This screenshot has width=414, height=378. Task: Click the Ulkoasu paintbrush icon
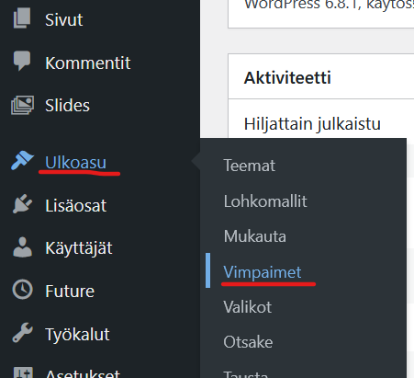point(22,160)
